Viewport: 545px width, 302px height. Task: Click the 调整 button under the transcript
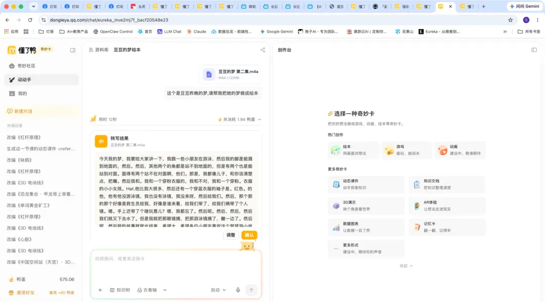point(231,235)
